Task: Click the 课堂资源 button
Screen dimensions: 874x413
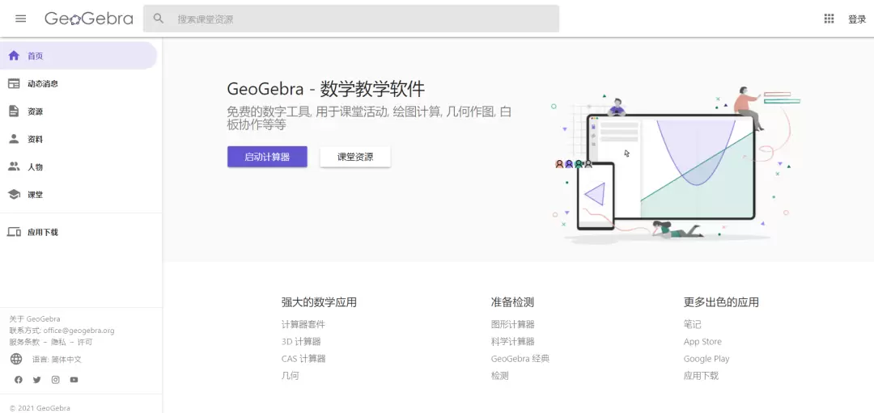Action: 355,157
